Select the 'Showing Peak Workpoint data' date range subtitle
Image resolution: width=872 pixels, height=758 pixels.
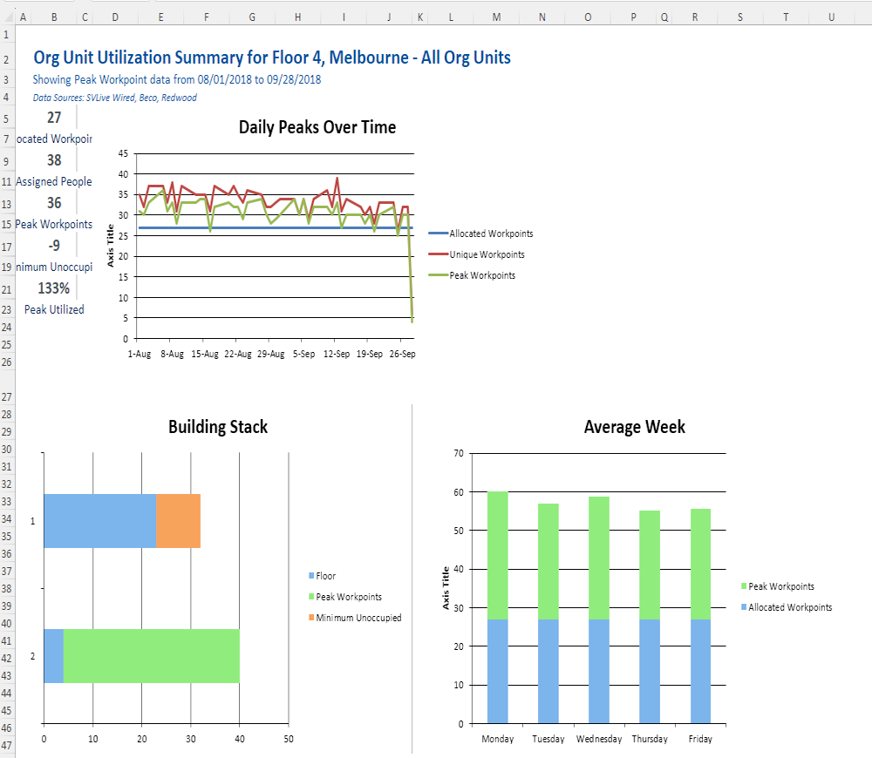[x=177, y=79]
